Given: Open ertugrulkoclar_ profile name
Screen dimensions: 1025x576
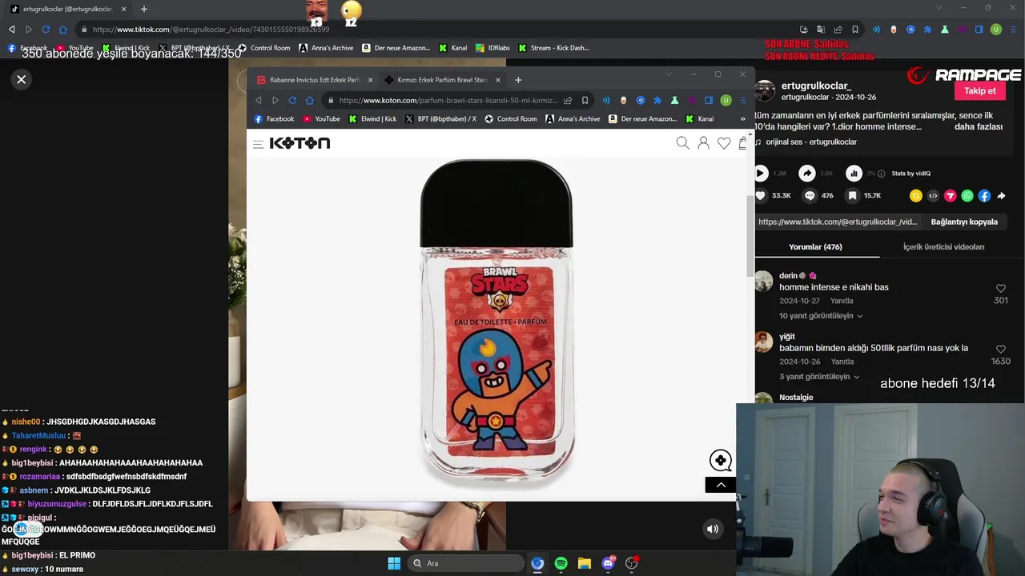Looking at the screenshot, I should [816, 86].
